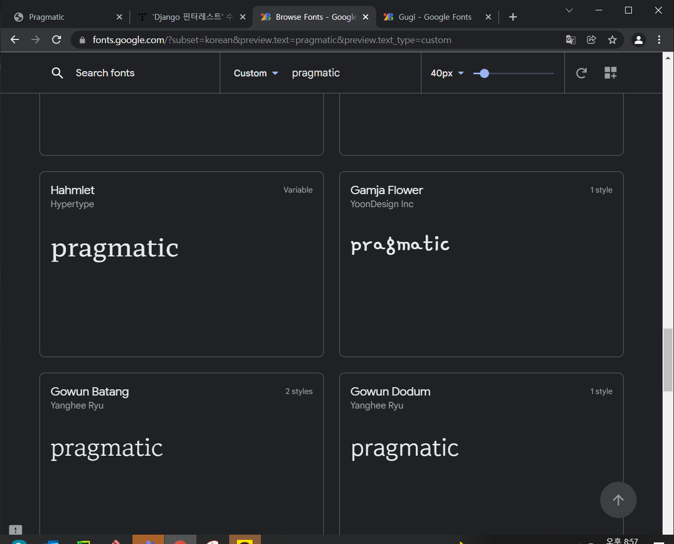Open the tab search chevron

(569, 10)
